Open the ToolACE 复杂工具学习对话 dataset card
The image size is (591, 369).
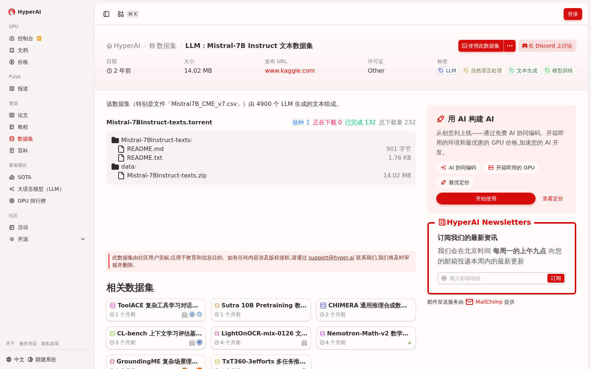point(156,310)
